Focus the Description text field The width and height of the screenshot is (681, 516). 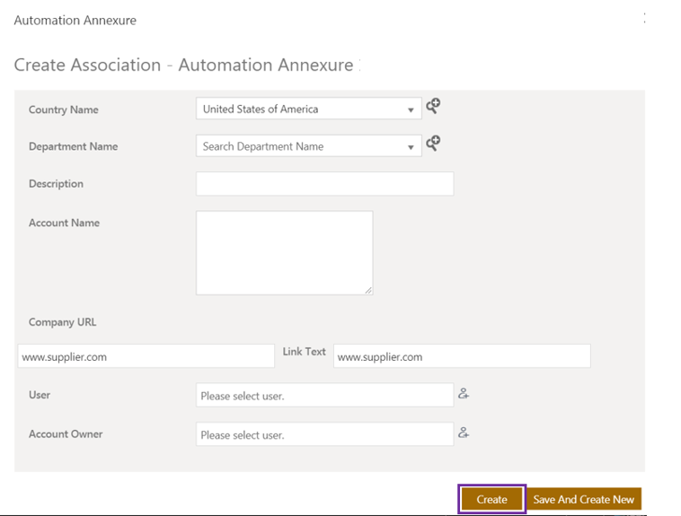tap(324, 184)
